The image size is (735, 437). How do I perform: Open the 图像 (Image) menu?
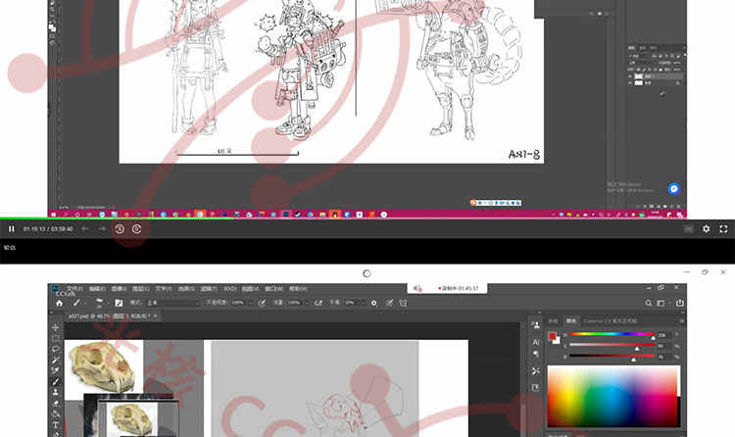click(116, 289)
